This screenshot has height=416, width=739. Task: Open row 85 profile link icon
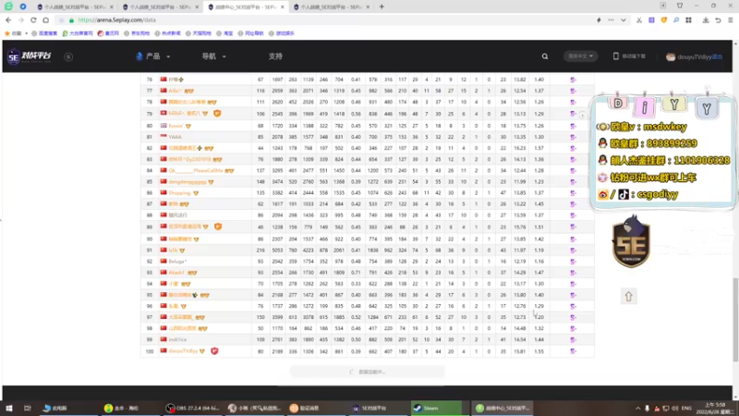(x=573, y=181)
